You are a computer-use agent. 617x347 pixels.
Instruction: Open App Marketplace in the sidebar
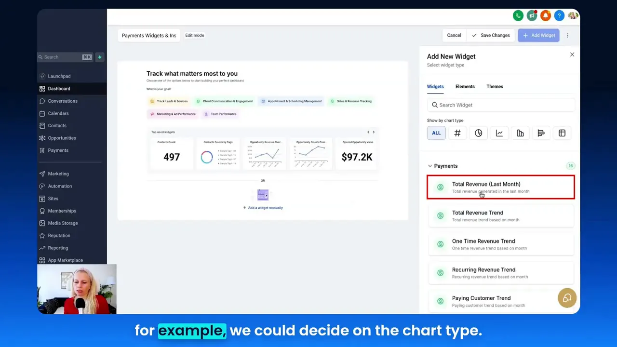click(x=72, y=260)
